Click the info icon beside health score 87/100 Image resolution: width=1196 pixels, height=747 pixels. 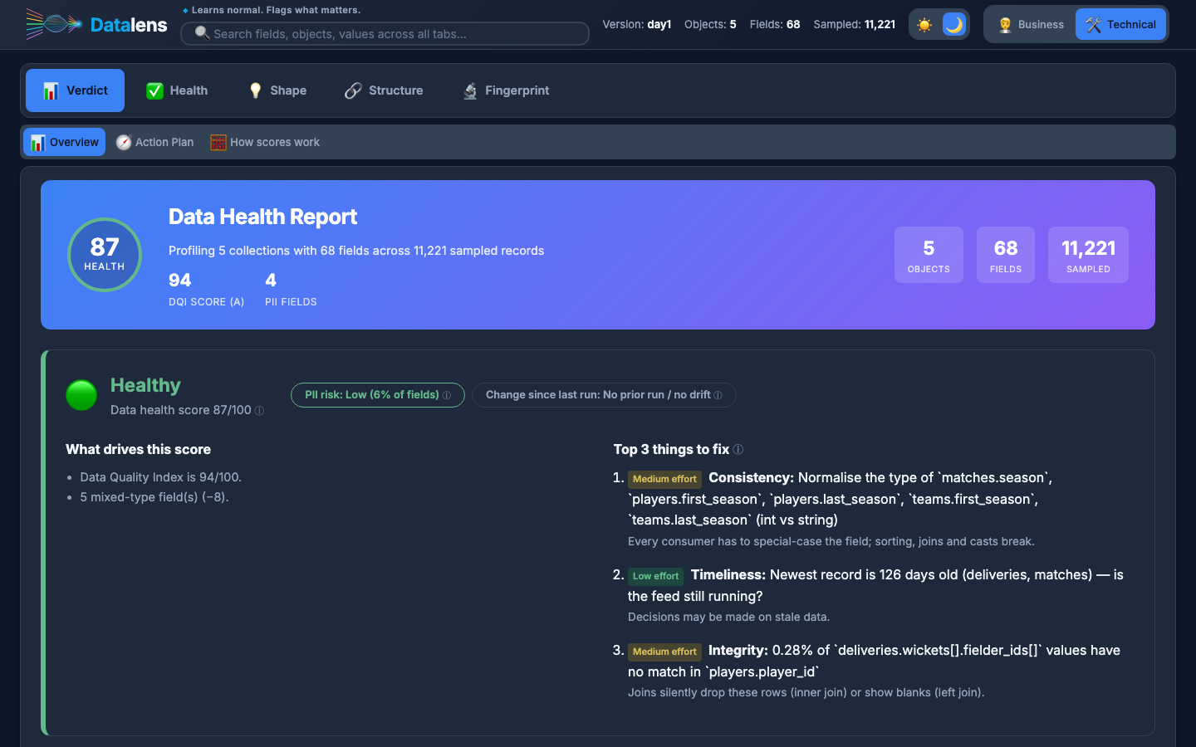point(259,411)
